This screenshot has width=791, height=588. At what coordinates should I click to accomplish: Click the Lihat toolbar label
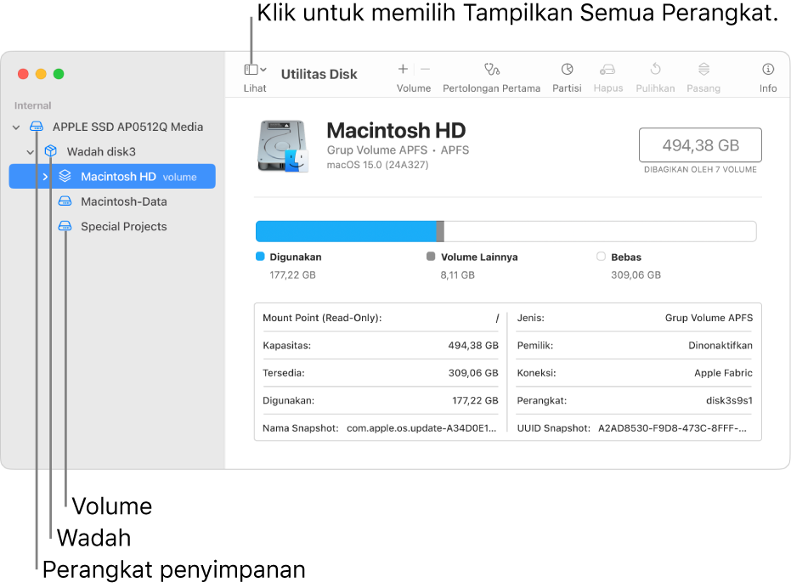pyautogui.click(x=255, y=88)
